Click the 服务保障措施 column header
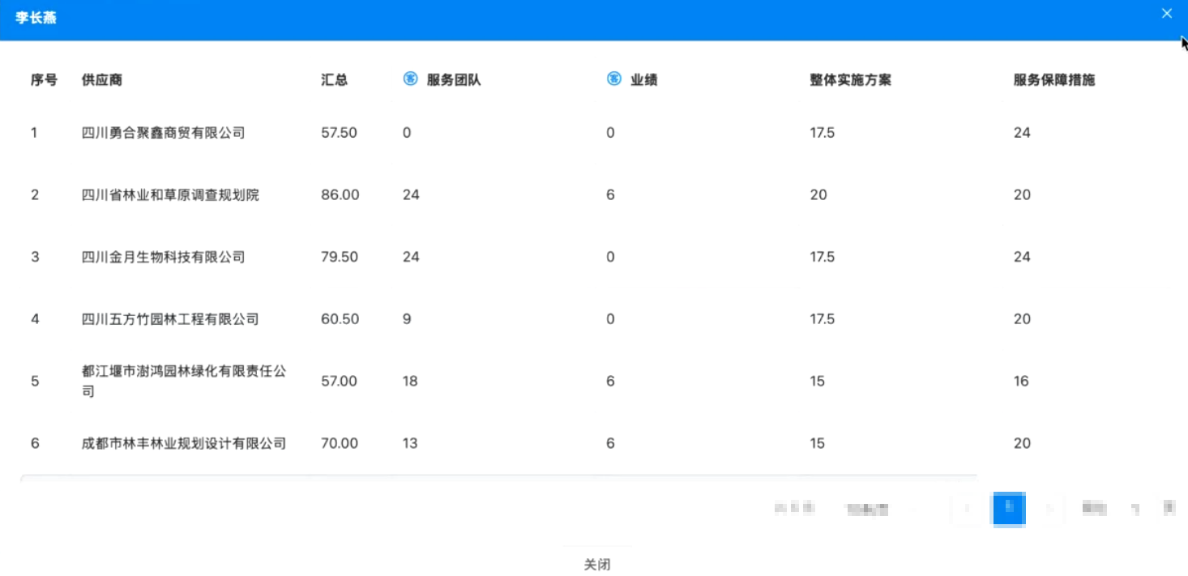This screenshot has width=1188, height=576. [1054, 80]
